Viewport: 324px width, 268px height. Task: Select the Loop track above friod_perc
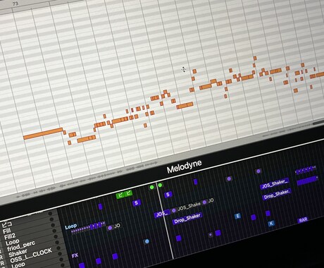(x=13, y=242)
